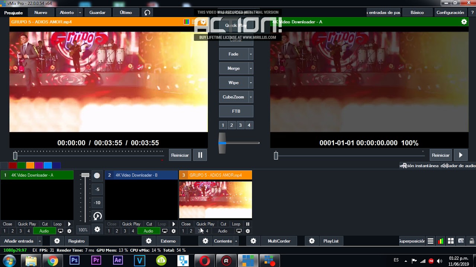This screenshot has height=267, width=476.
Task: Click the round mute button of mixer
Action: click(97, 175)
